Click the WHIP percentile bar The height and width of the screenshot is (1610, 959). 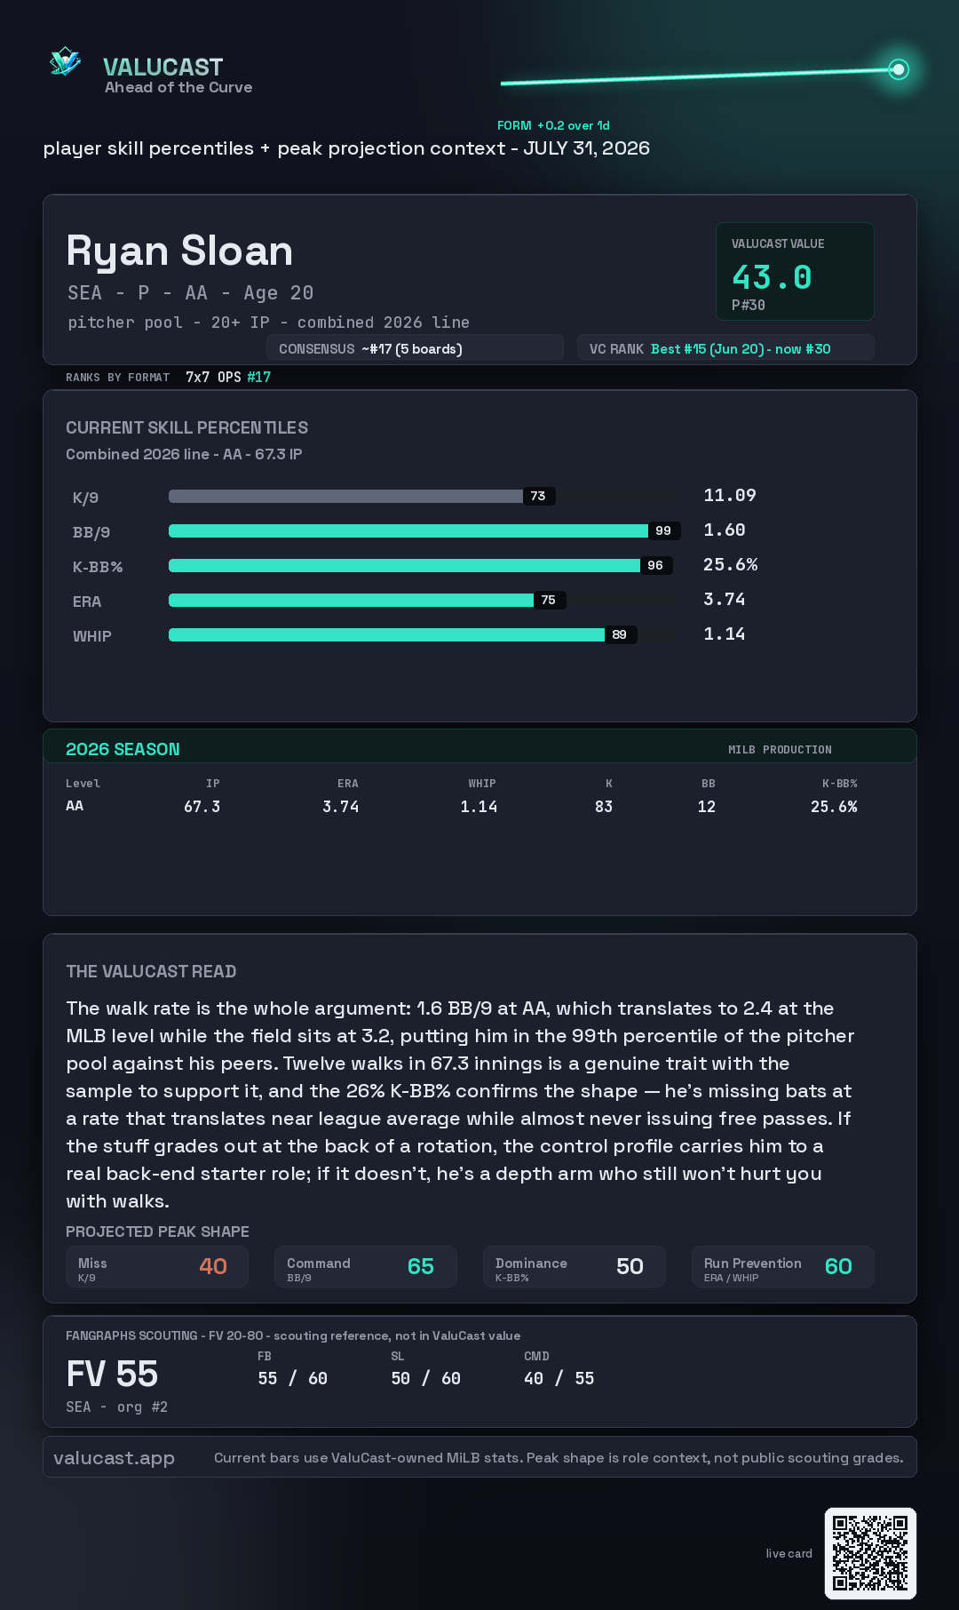[422, 634]
